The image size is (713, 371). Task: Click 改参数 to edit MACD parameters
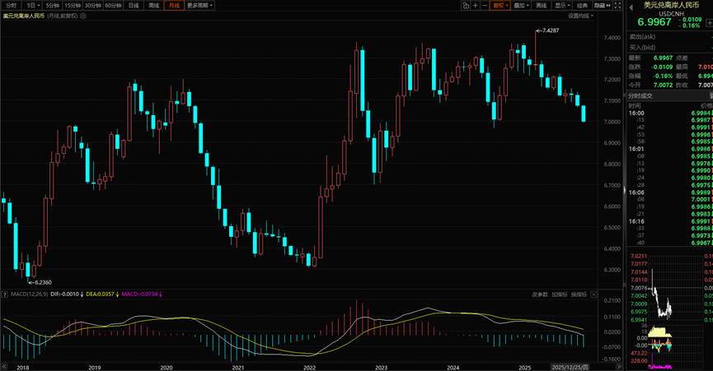[540, 294]
